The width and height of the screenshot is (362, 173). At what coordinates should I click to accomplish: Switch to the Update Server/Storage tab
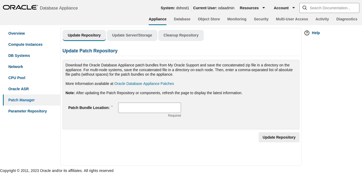[x=132, y=35]
